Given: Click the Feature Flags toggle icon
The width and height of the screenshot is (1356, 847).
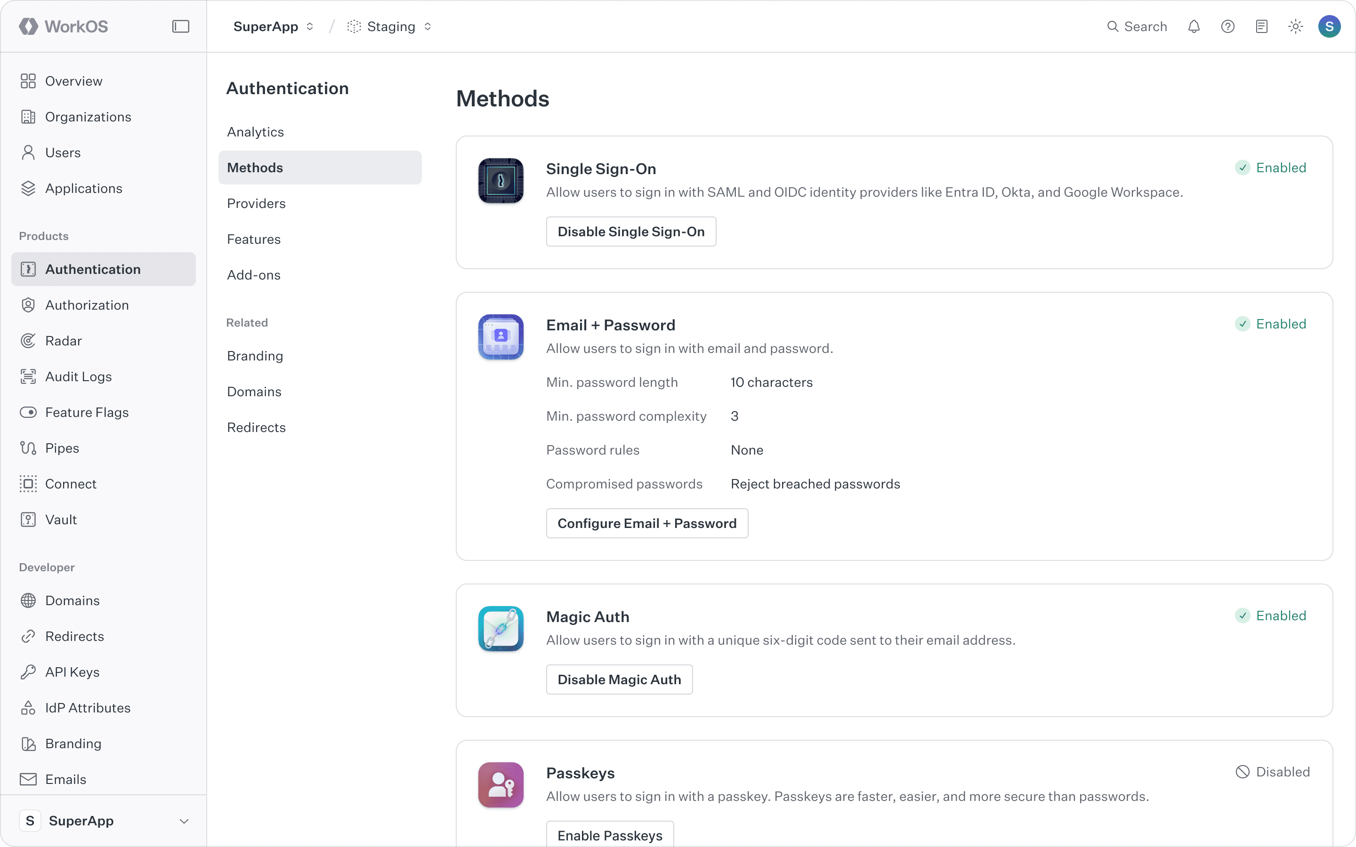Looking at the screenshot, I should (28, 413).
